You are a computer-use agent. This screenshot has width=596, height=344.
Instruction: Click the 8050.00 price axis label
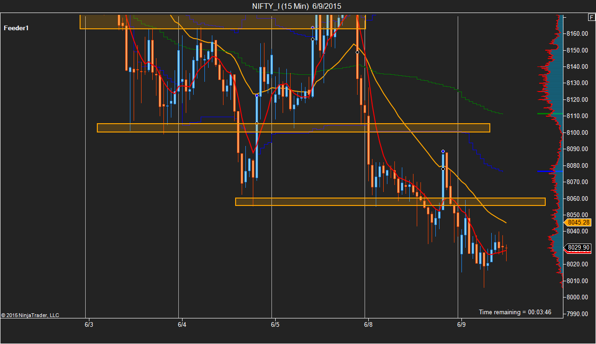coord(578,215)
